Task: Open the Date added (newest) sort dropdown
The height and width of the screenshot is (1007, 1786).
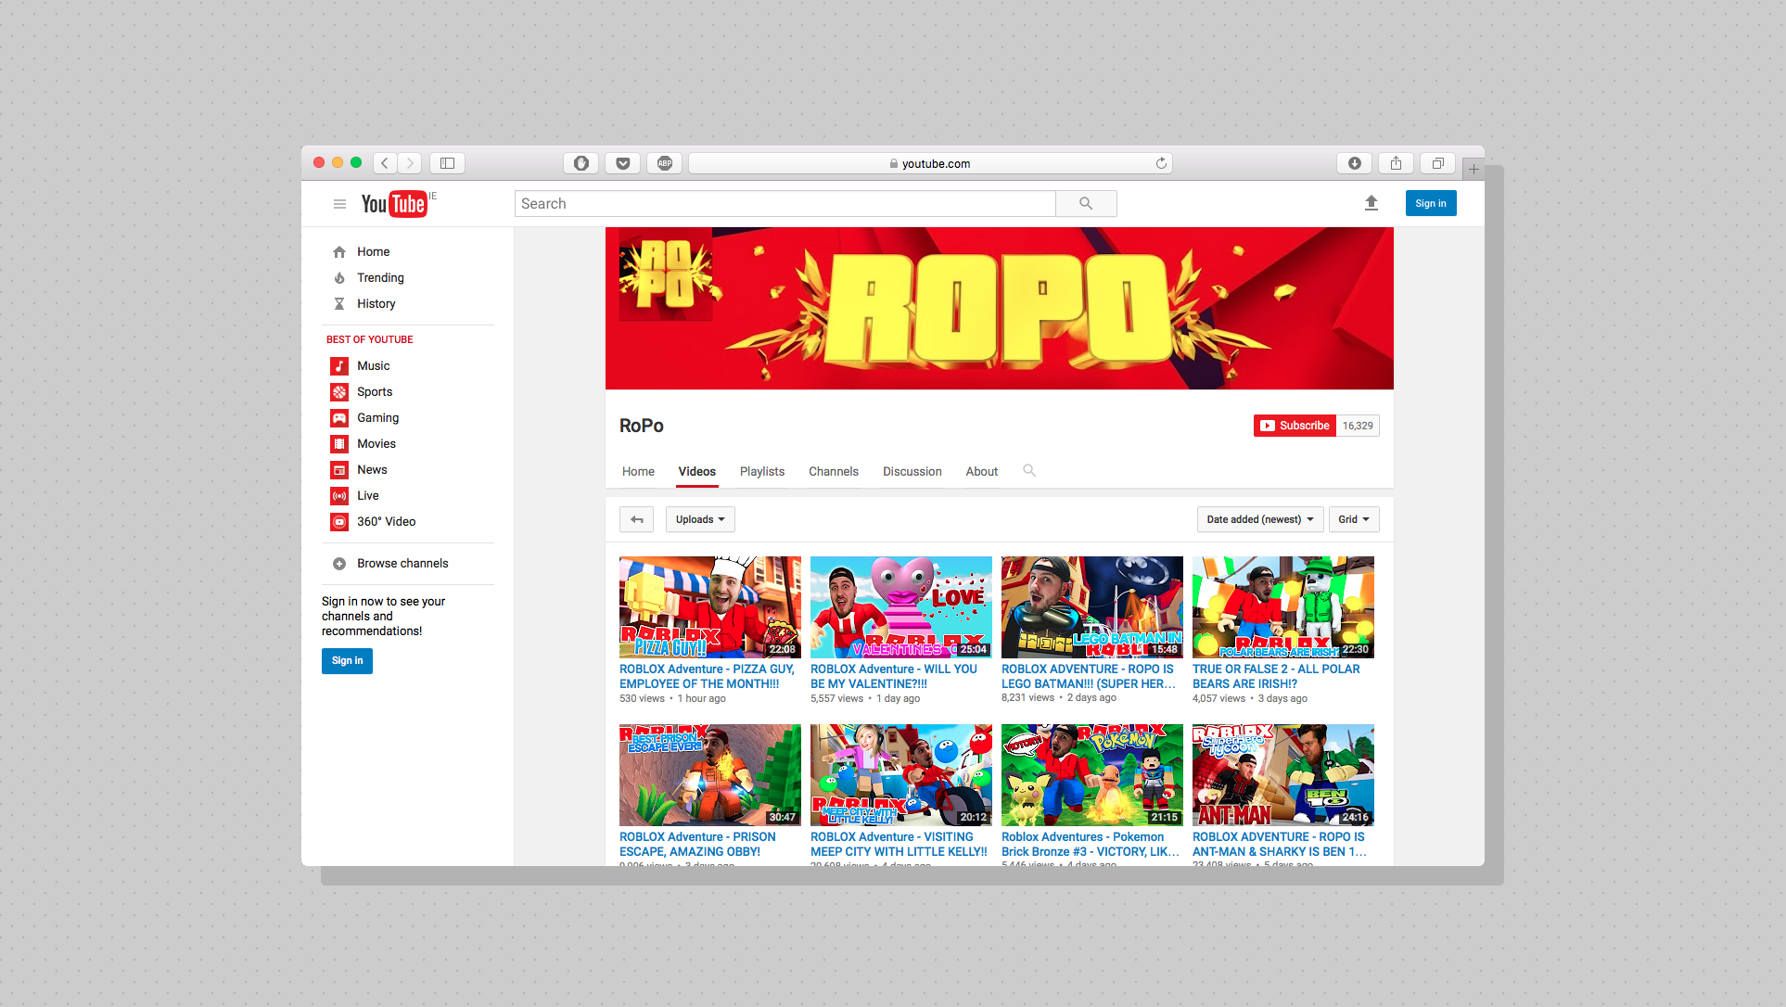Action: pyautogui.click(x=1259, y=519)
